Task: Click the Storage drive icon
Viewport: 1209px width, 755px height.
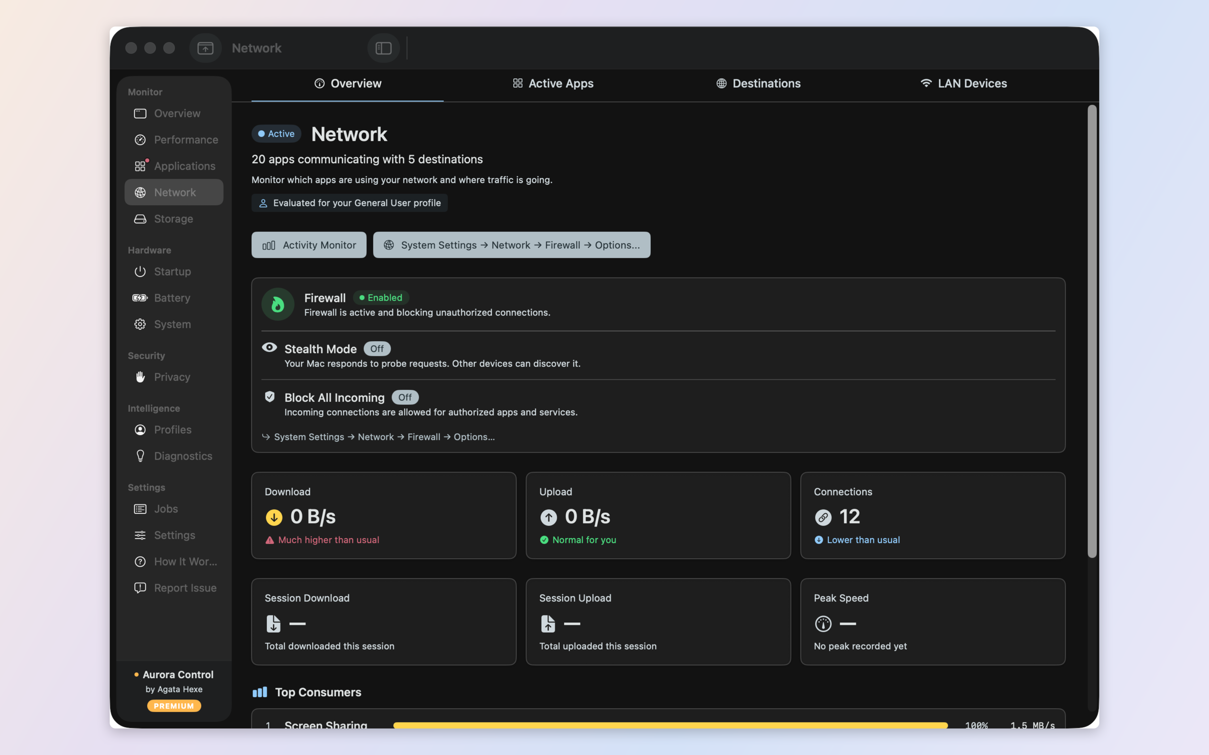Action: coord(140,218)
